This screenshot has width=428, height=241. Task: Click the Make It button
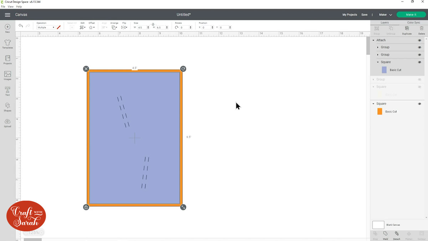coord(411,15)
